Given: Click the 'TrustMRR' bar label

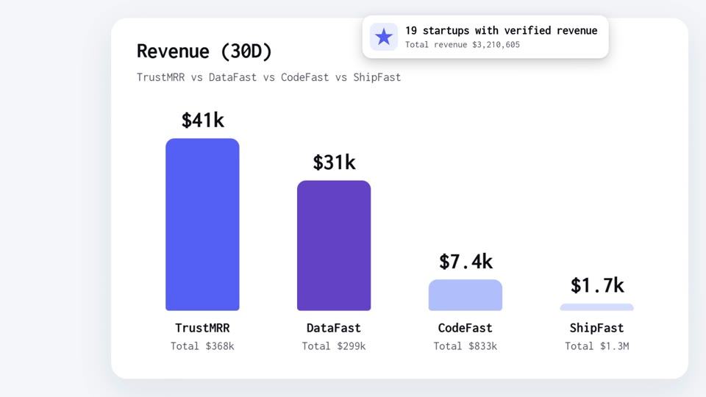Looking at the screenshot, I should pyautogui.click(x=202, y=328).
